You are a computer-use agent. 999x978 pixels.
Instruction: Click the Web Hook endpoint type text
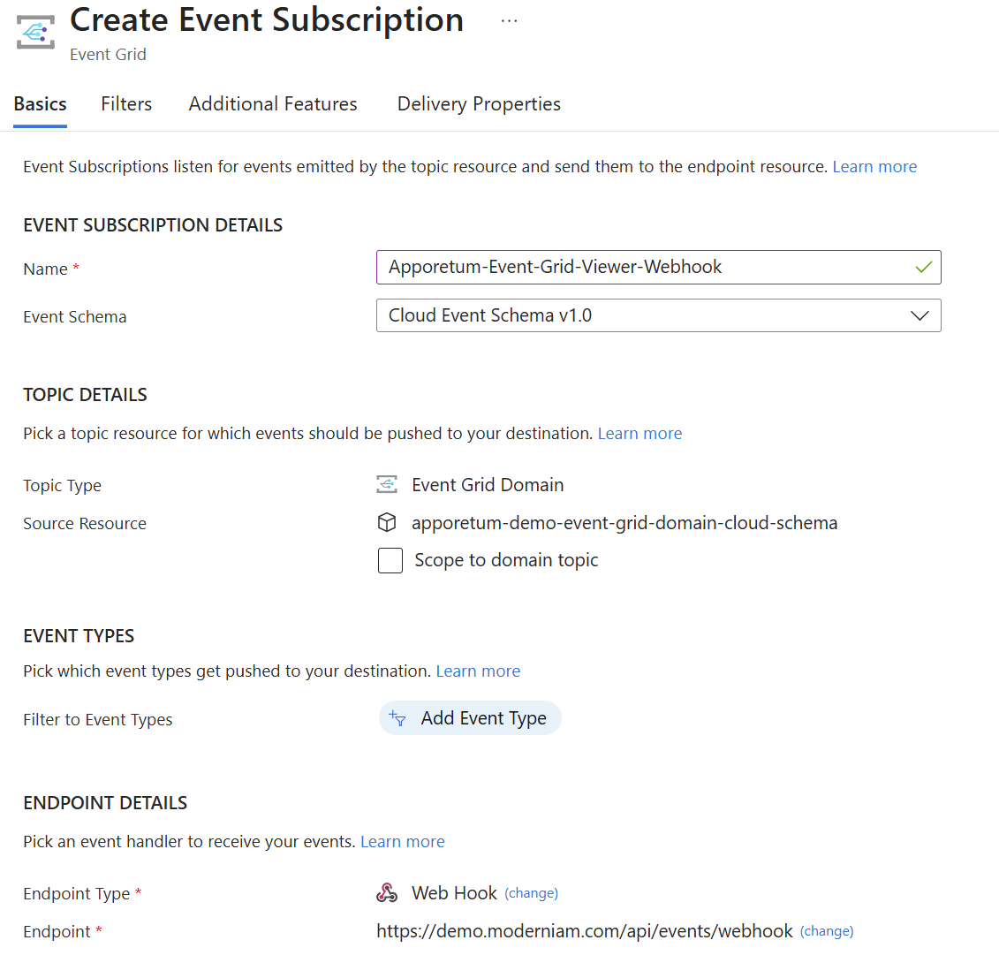tap(454, 893)
